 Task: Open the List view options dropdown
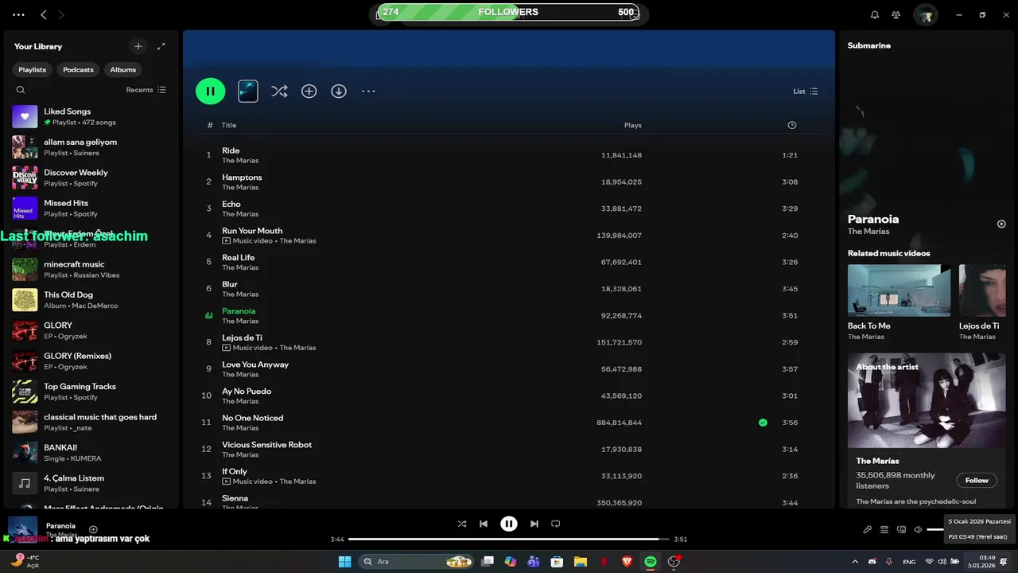pos(806,91)
